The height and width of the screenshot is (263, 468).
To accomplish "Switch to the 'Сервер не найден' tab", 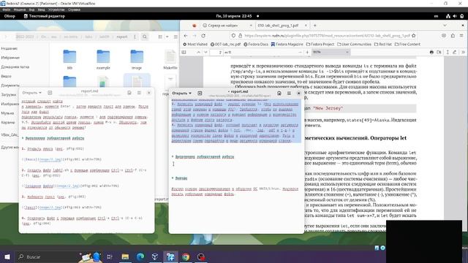I will click(x=223, y=26).
